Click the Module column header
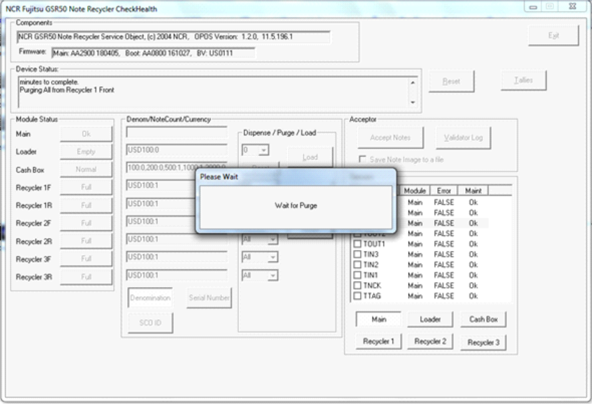The height and width of the screenshot is (404, 592). pos(414,191)
